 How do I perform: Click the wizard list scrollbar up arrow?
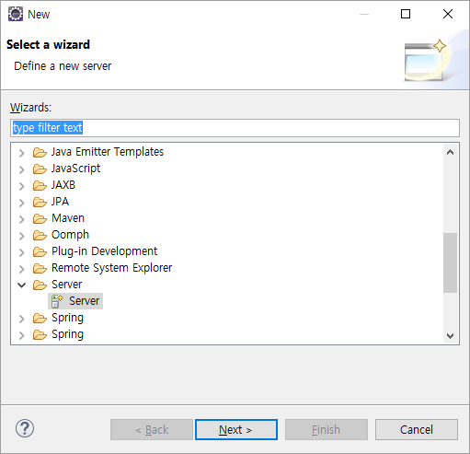[x=450, y=152]
